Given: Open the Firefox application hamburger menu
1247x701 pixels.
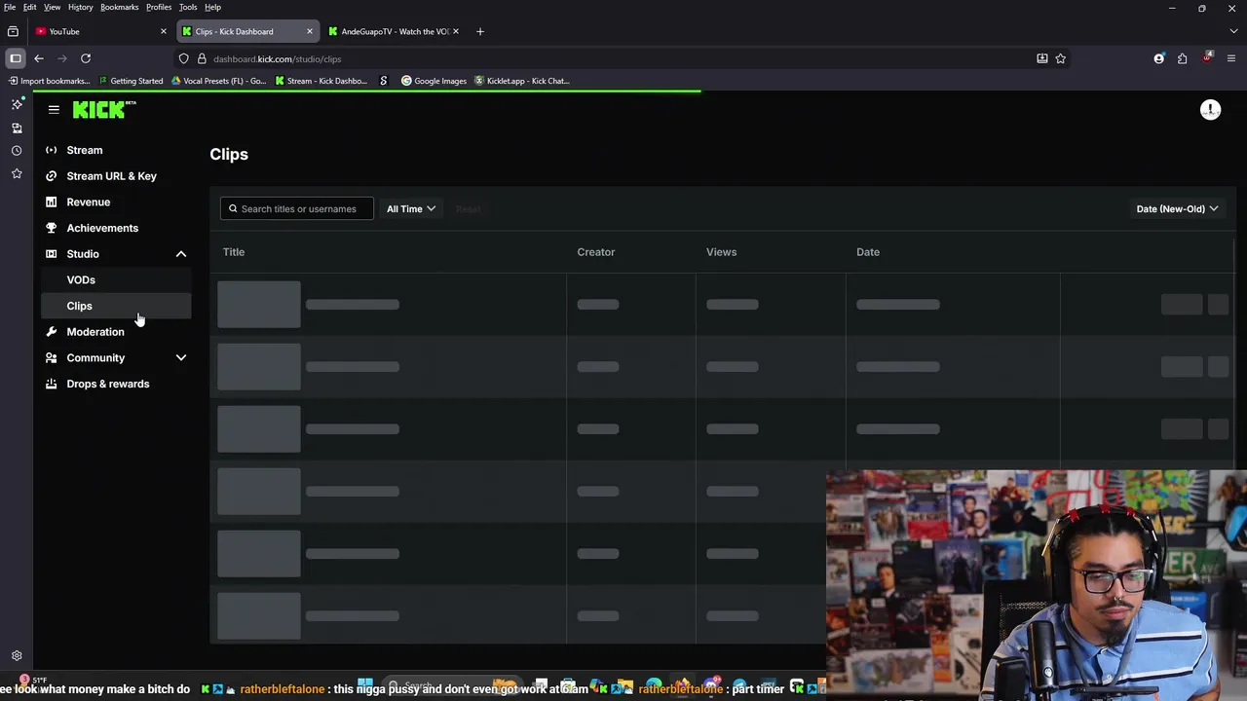Looking at the screenshot, I should tap(1231, 58).
